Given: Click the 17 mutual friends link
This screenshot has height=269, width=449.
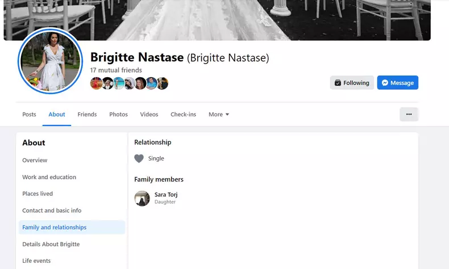Looking at the screenshot, I should tap(116, 70).
